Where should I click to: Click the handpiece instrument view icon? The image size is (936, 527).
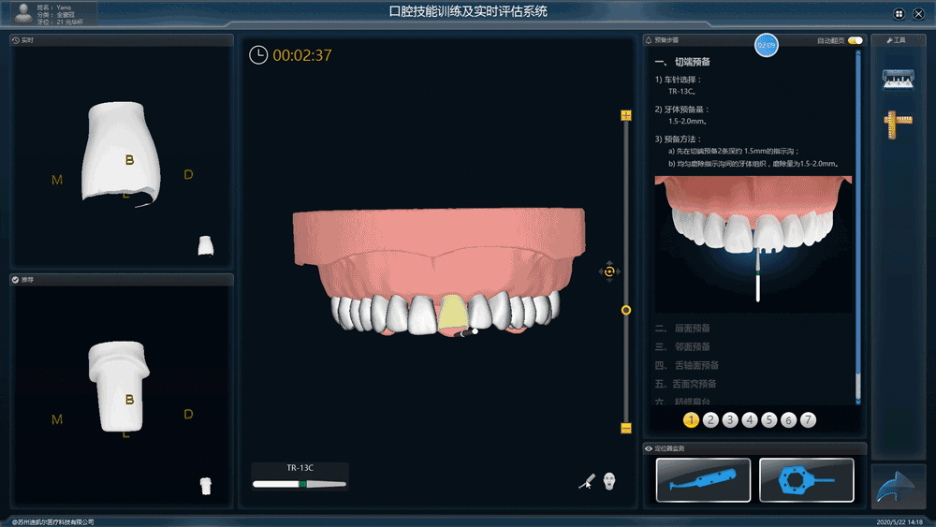(587, 480)
